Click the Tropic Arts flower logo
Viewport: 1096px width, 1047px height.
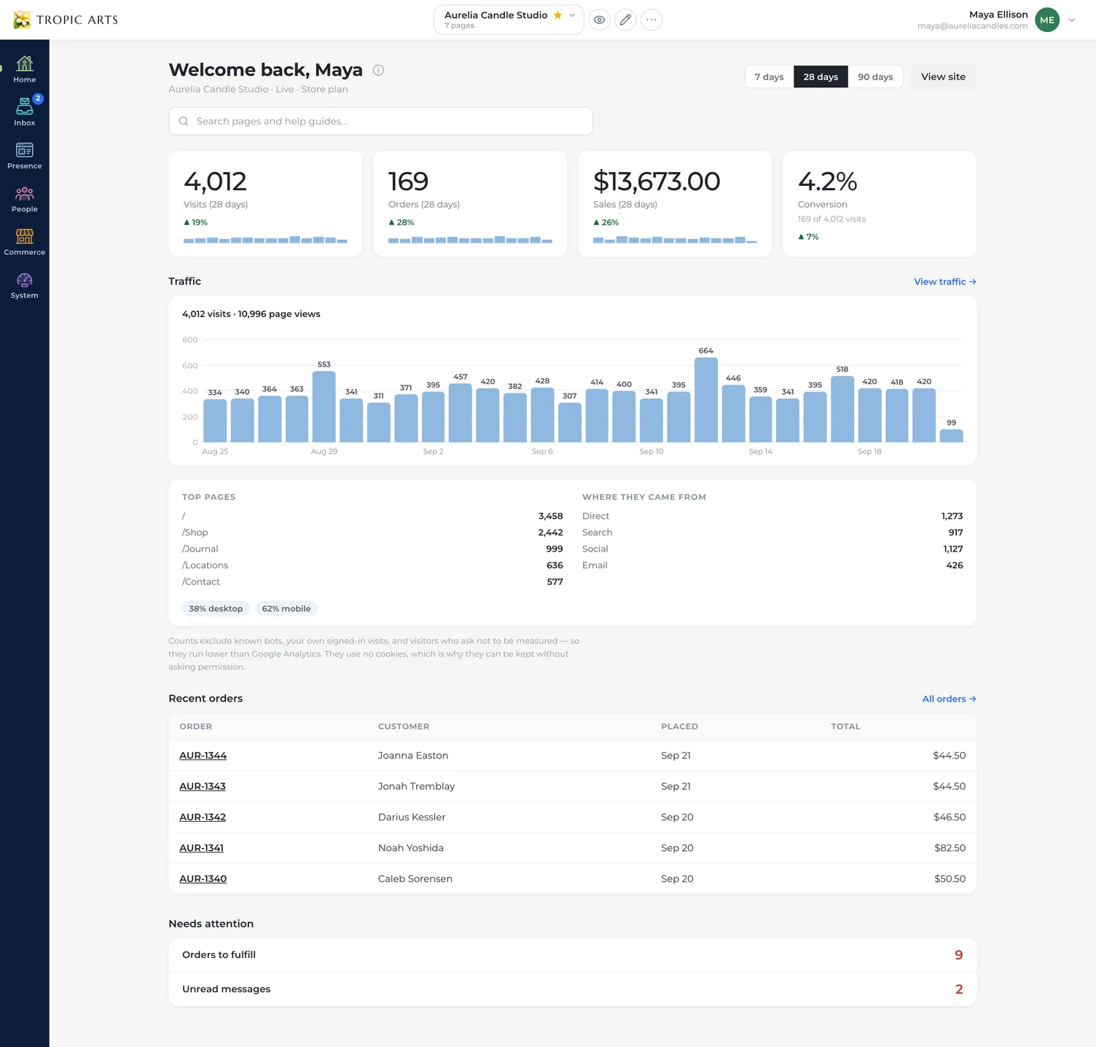click(22, 20)
